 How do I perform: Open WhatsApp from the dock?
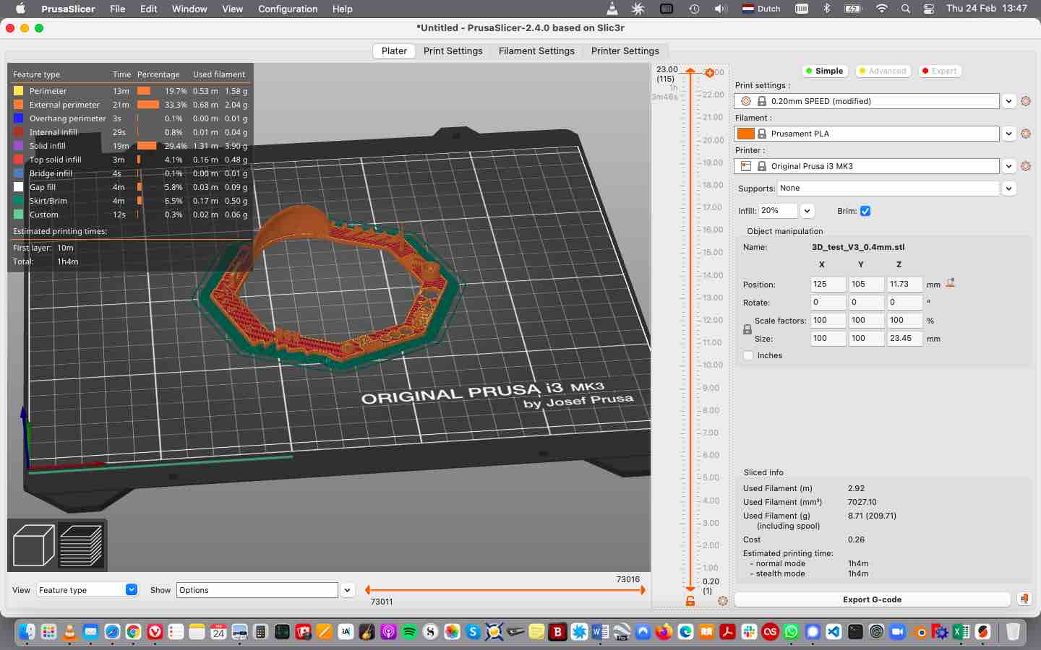point(792,632)
